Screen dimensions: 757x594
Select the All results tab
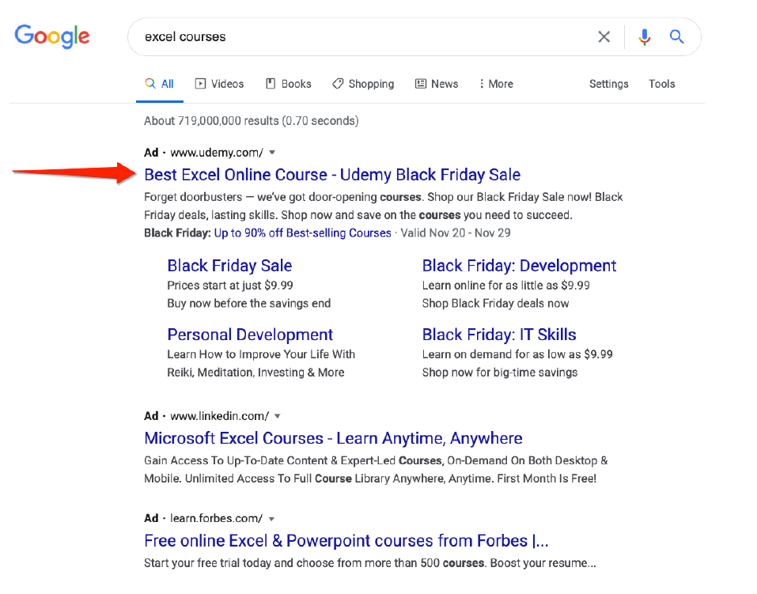(159, 84)
